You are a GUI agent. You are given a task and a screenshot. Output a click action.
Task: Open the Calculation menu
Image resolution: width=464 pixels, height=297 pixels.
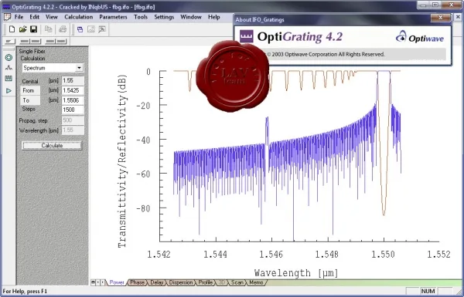click(x=78, y=17)
